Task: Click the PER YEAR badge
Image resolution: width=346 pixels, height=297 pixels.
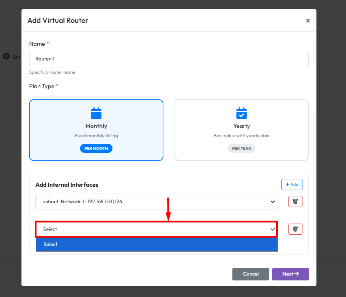Action: (241, 148)
